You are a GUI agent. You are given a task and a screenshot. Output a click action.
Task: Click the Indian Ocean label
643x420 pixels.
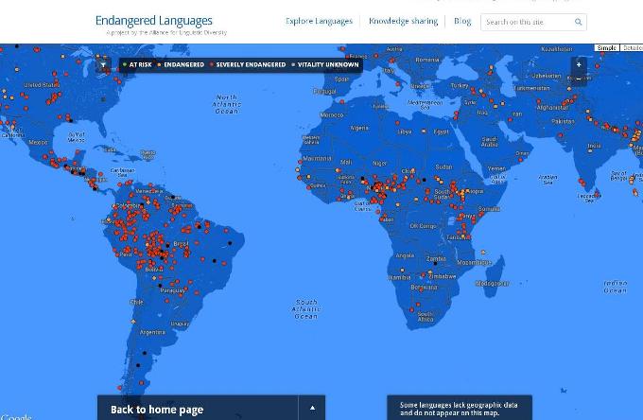(616, 287)
